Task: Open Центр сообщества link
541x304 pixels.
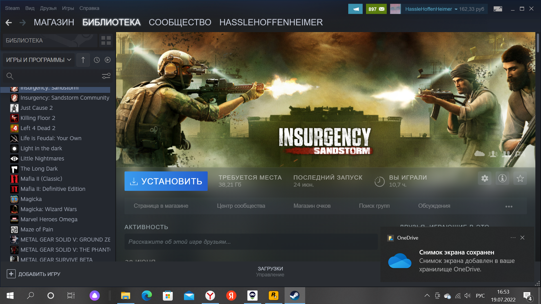Action: tap(241, 206)
